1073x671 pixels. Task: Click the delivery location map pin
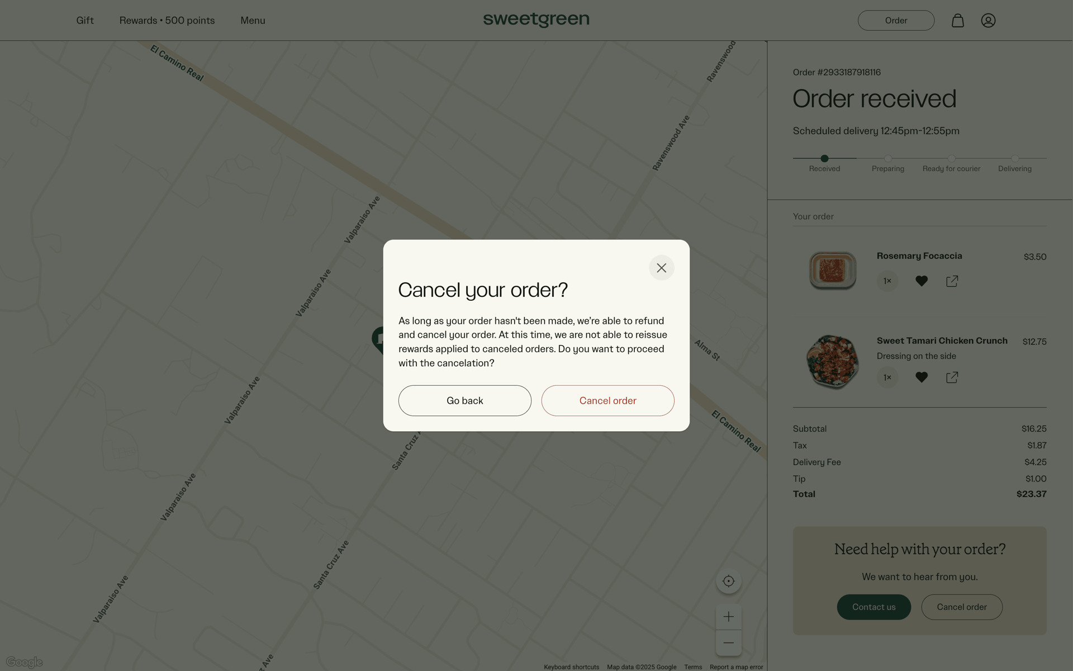pyautogui.click(x=378, y=340)
